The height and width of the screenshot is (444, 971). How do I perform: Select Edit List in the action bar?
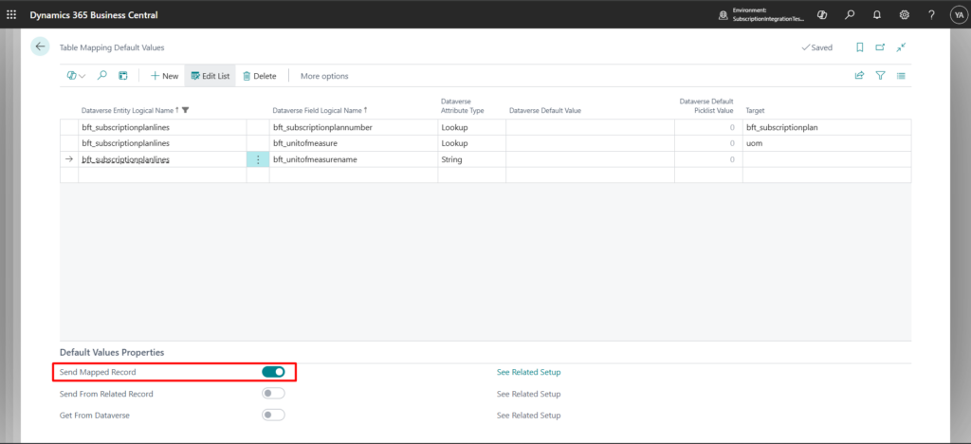[x=210, y=76]
